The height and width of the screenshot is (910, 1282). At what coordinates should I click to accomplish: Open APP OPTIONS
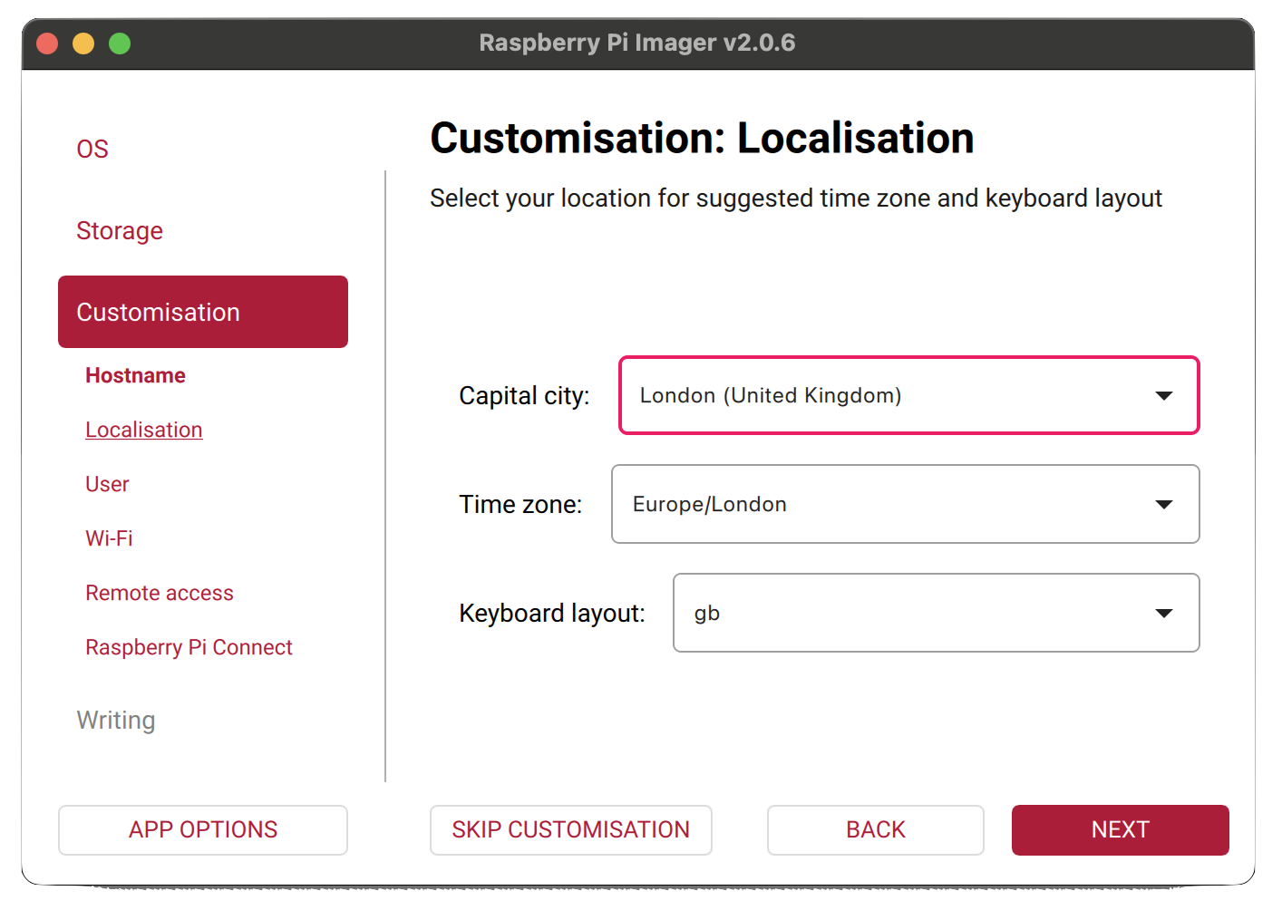coord(202,829)
